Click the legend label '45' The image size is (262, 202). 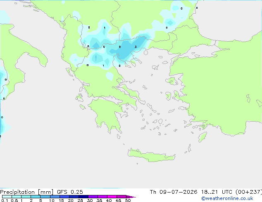[118, 200]
